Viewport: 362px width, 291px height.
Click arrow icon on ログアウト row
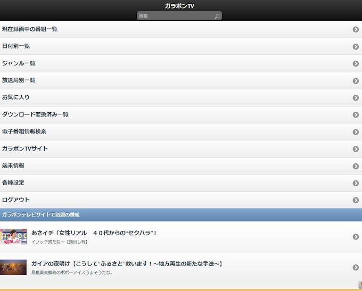point(356,200)
